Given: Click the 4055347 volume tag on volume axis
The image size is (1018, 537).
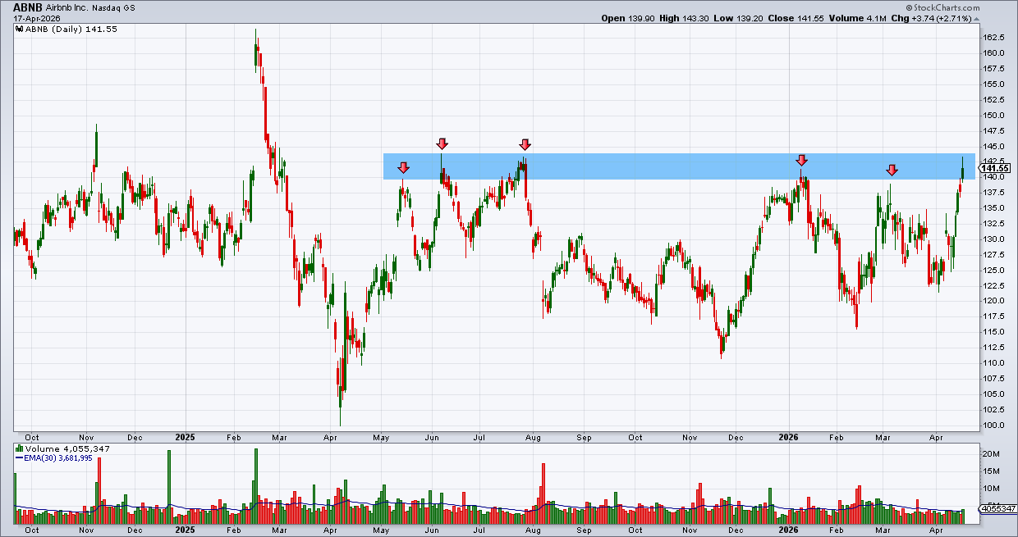Looking at the screenshot, I should [996, 510].
